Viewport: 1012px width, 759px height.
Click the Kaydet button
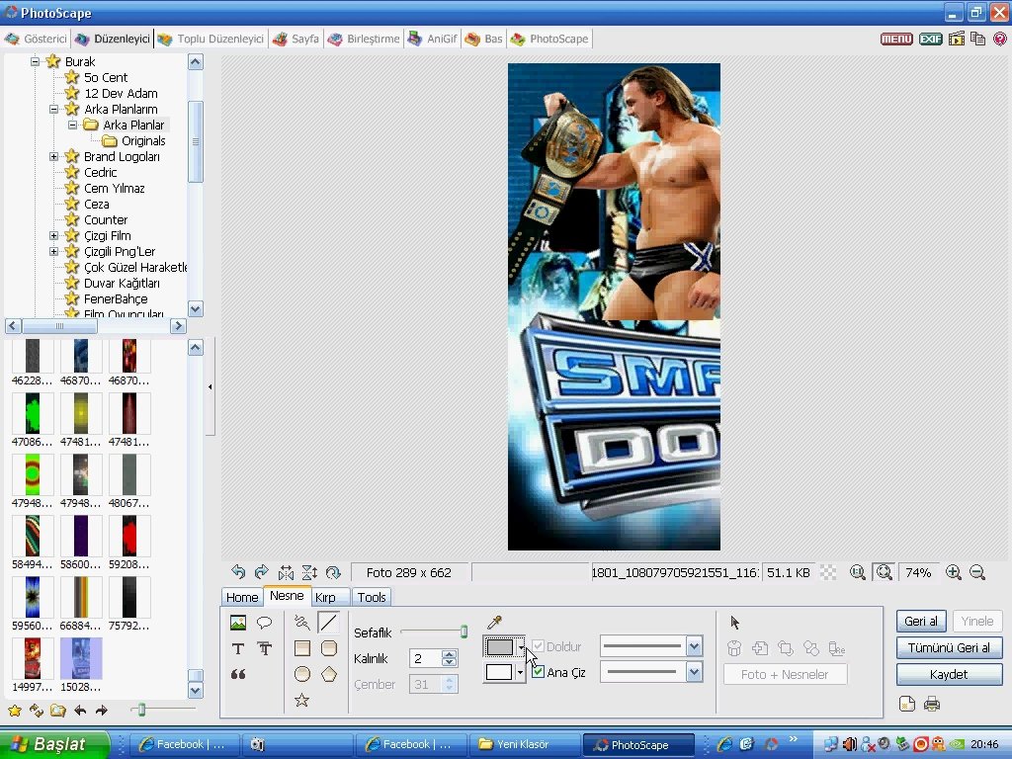949,674
